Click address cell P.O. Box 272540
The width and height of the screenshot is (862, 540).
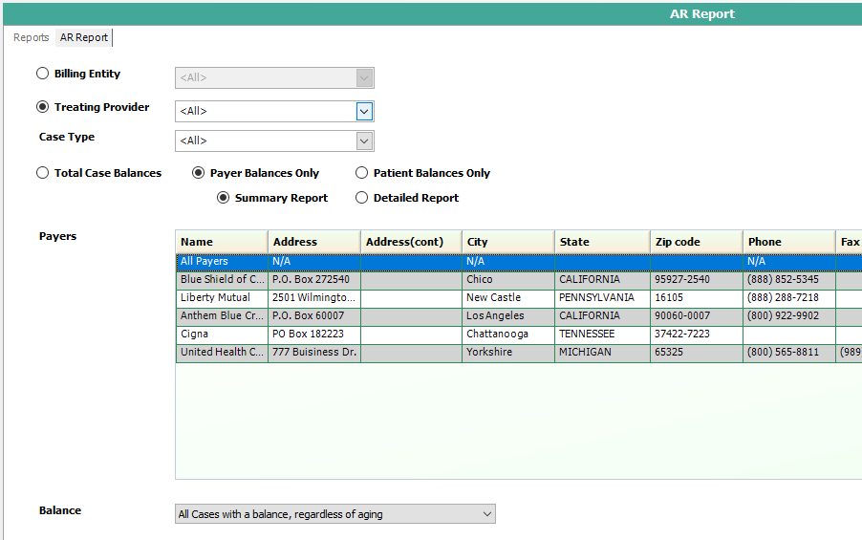pyautogui.click(x=313, y=280)
